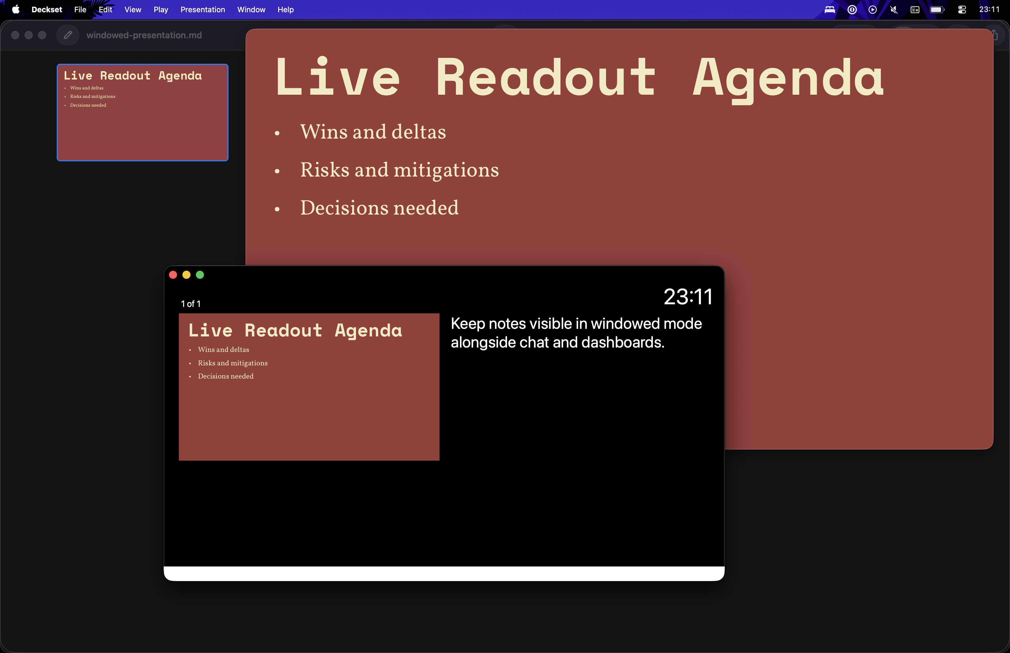Viewport: 1010px width, 653px height.
Task: Click green full-screen button of presenter window
Action: [x=200, y=275]
